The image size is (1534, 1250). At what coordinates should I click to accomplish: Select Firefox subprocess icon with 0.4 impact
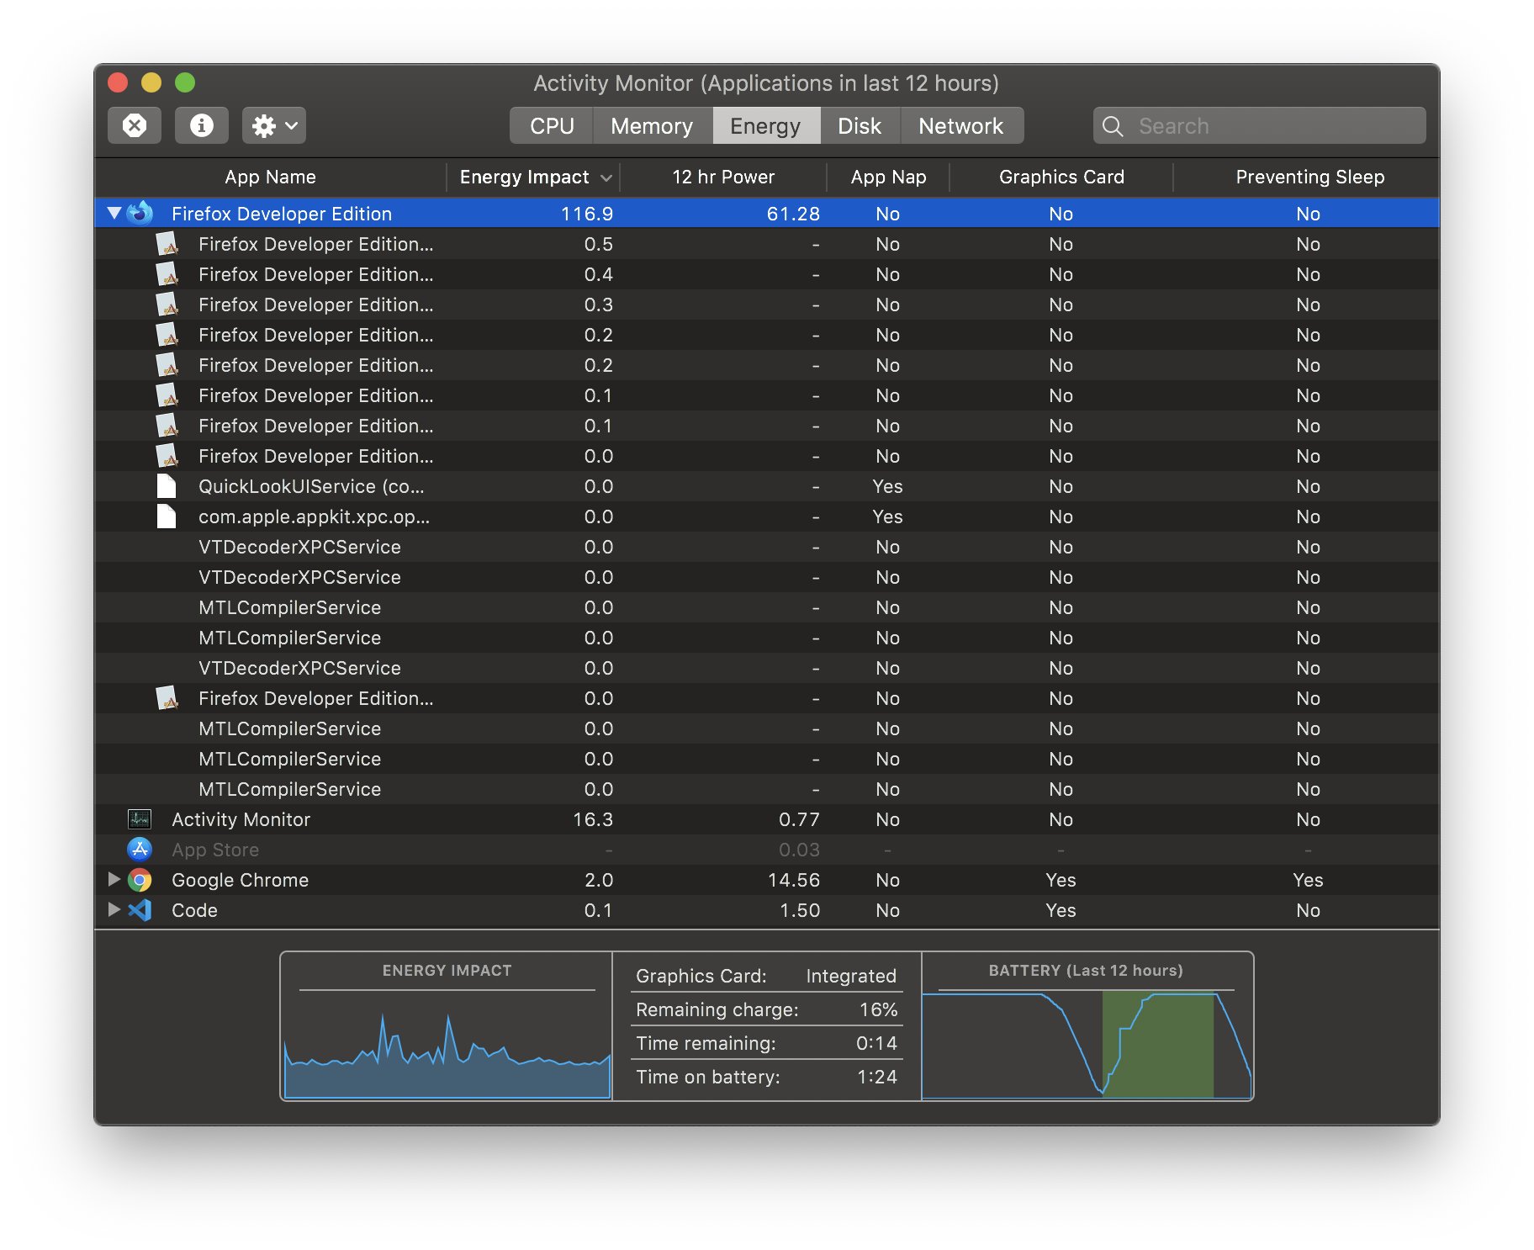(167, 274)
